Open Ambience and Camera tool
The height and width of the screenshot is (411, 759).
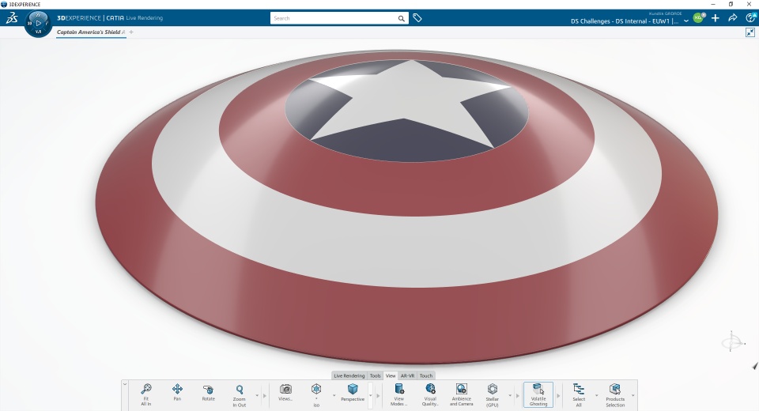461,394
